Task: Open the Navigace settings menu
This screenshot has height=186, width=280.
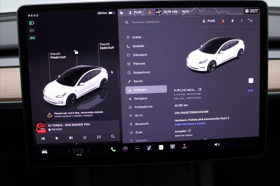Action: (x=138, y=98)
